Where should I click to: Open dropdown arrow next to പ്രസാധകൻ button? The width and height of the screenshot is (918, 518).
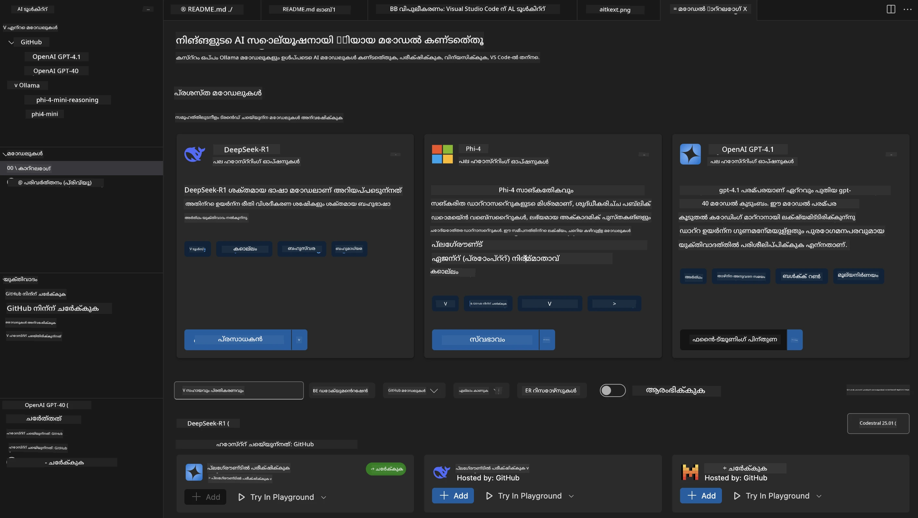pos(299,339)
